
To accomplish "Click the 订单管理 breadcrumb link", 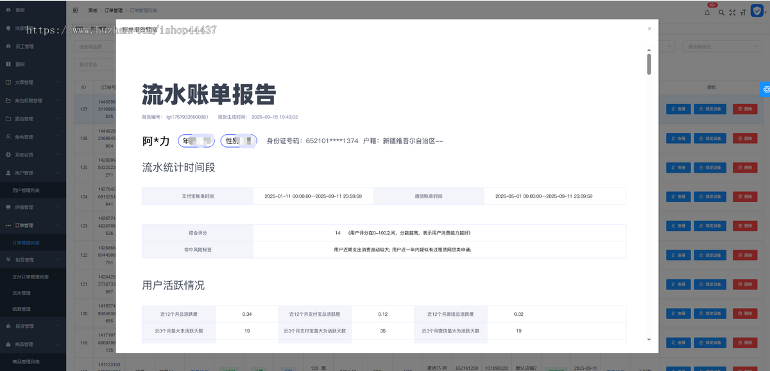I will point(114,10).
